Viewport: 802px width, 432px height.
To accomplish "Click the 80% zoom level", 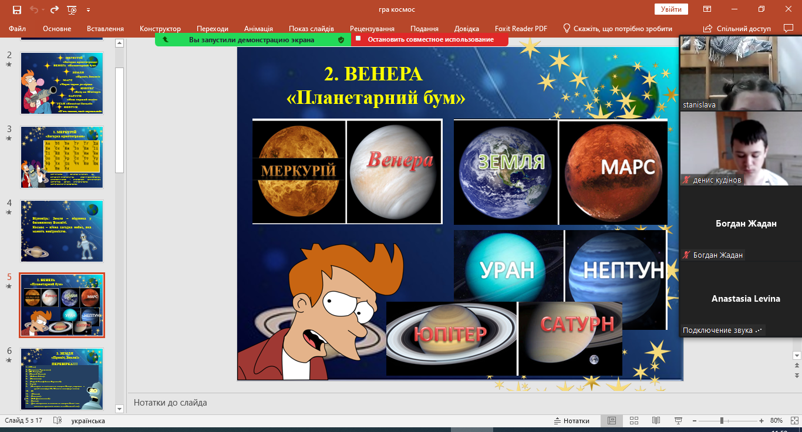I will tap(776, 421).
